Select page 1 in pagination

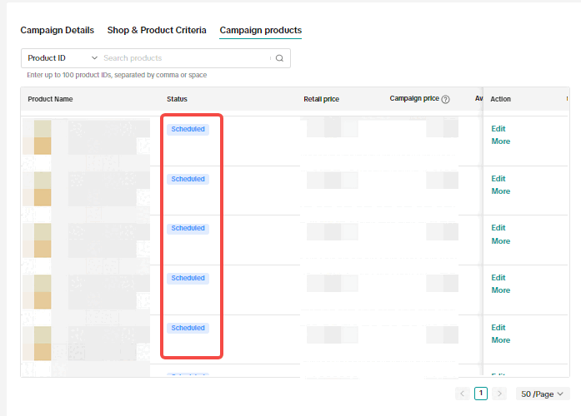click(481, 394)
